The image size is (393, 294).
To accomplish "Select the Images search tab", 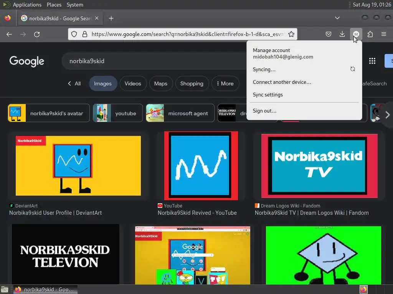I will tap(103, 83).
